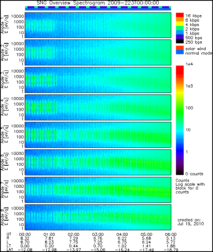Click the 'Anode 1 E [eV/q]' axis label

4,24
